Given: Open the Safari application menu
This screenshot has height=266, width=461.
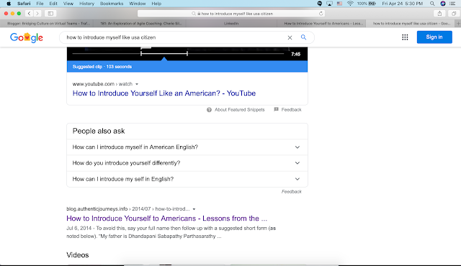Looking at the screenshot, I should 24,4.
